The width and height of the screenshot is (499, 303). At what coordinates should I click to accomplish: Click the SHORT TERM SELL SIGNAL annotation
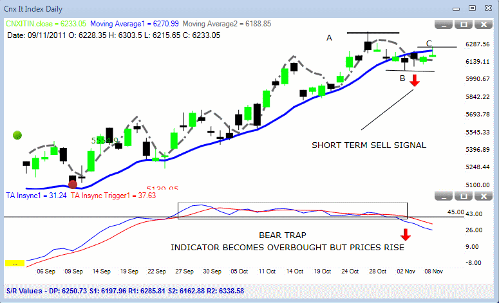tap(369, 145)
